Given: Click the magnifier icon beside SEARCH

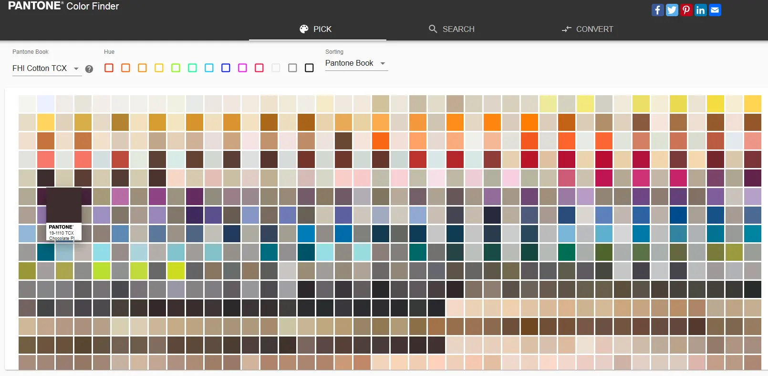Looking at the screenshot, I should (433, 29).
